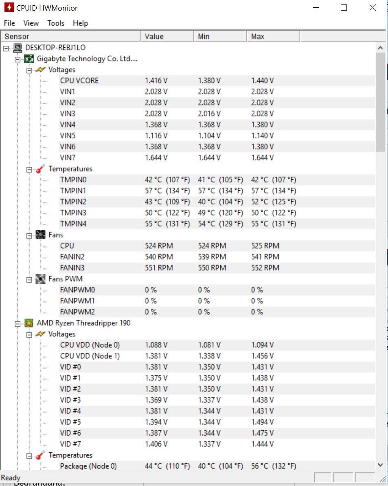388x486 pixels.
Task: Collapse the Threadripper Temperatures group
Action: [29, 456]
